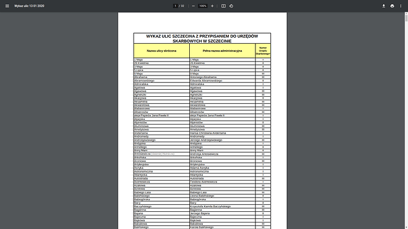The image size is (408, 229).
Task: Click the zoom out minus icon
Action: coord(193,6)
